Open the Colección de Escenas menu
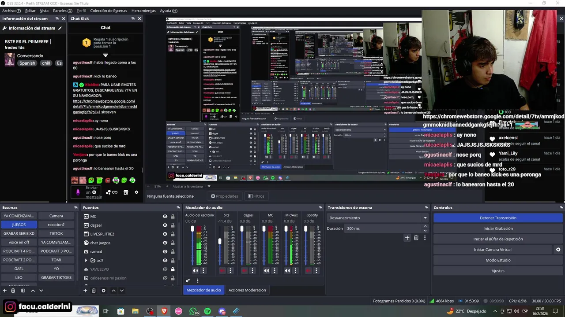This screenshot has width=565, height=317. [109, 11]
